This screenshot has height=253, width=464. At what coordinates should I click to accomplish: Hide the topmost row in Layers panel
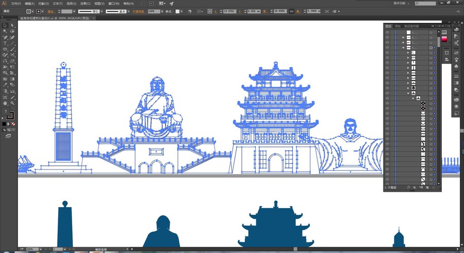[x=387, y=32]
